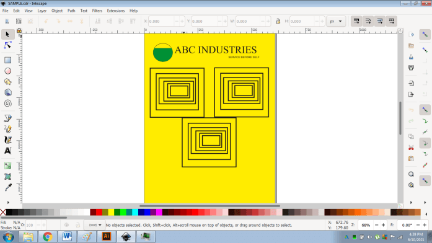
Task: Select the 3D box tool
Action: tap(7, 92)
